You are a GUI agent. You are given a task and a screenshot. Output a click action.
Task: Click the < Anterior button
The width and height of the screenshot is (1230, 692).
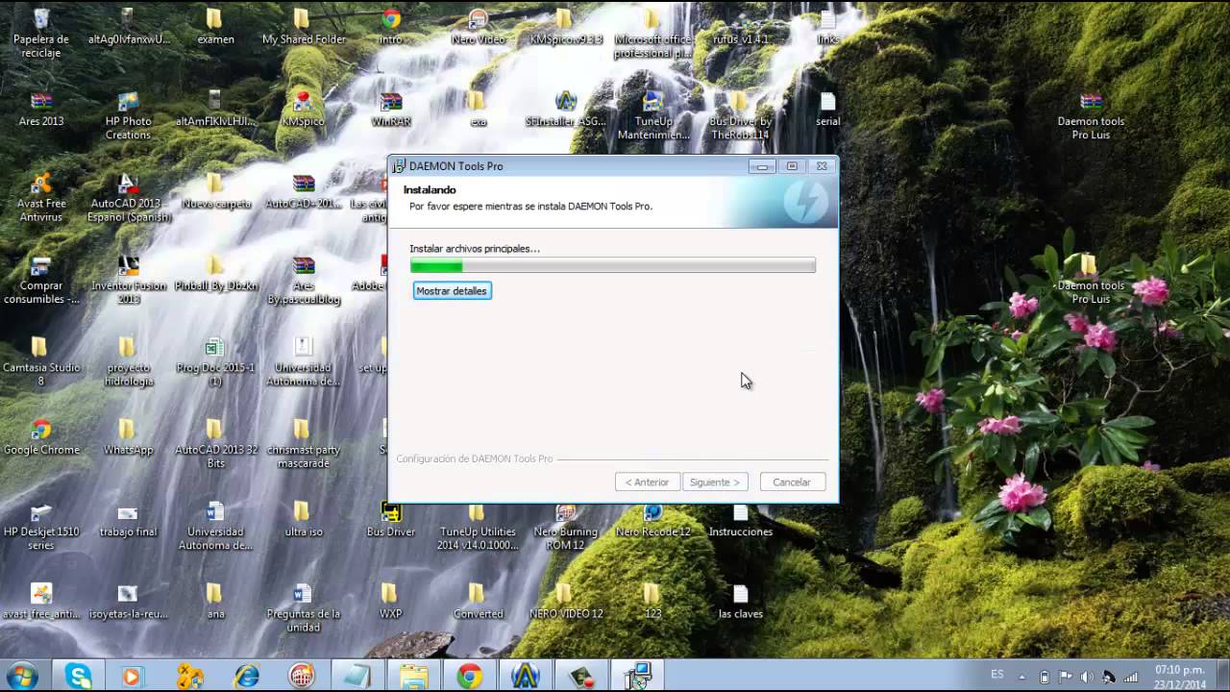[x=647, y=482]
